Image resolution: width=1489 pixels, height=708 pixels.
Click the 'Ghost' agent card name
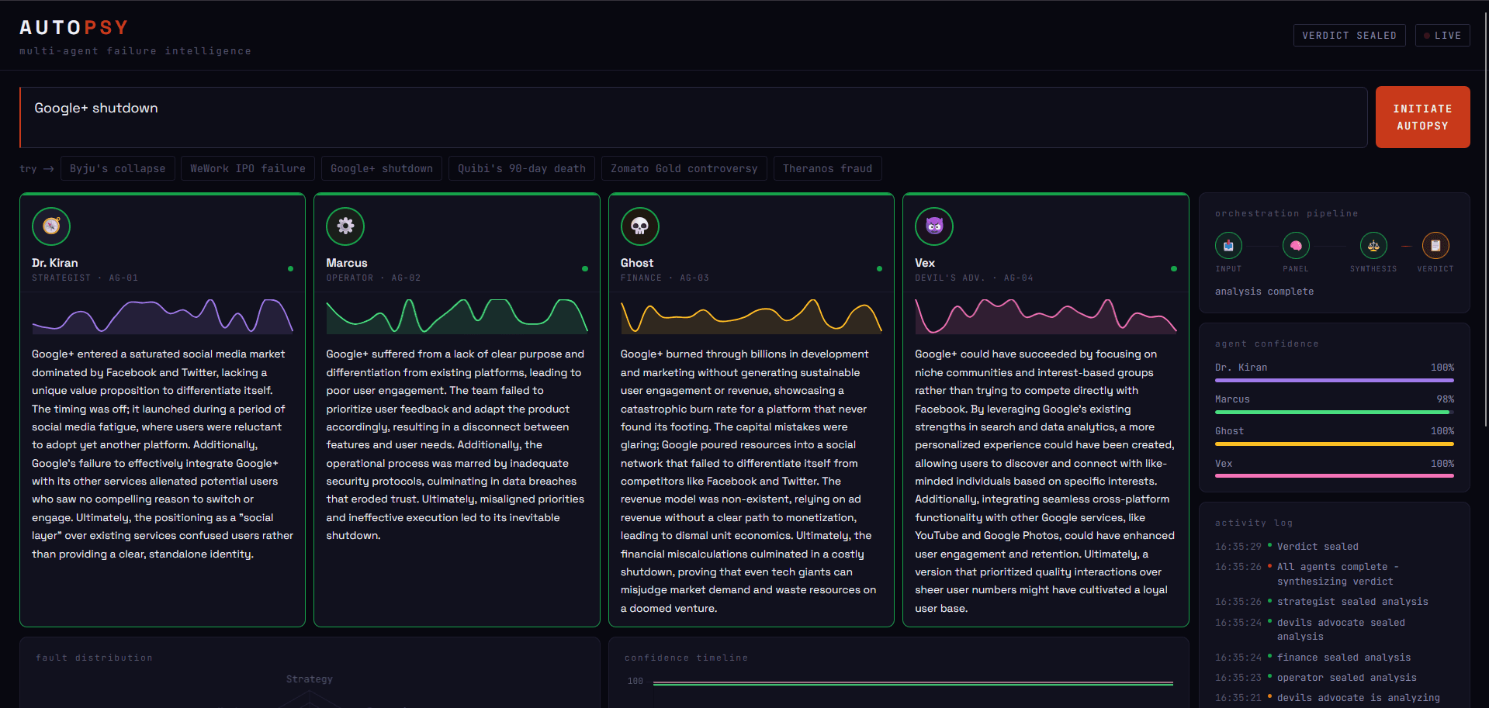point(637,263)
